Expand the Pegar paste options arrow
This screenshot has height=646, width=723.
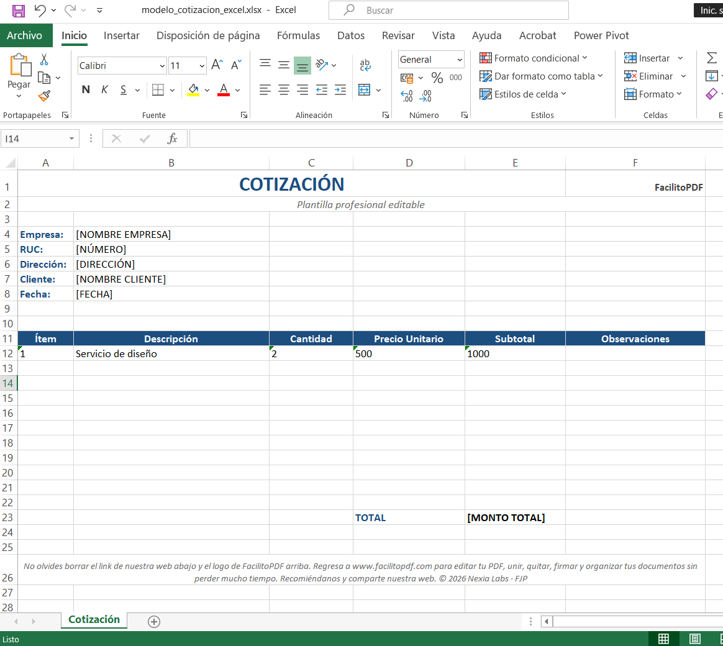(19, 96)
